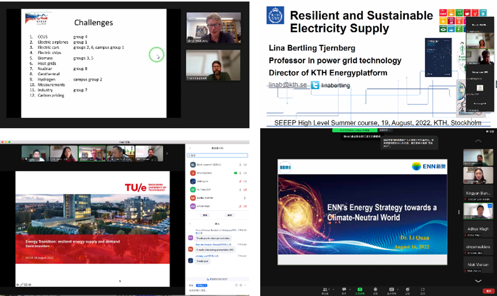
Task: Click the pen annotation icon on TU/e slide
Action: click(22, 284)
